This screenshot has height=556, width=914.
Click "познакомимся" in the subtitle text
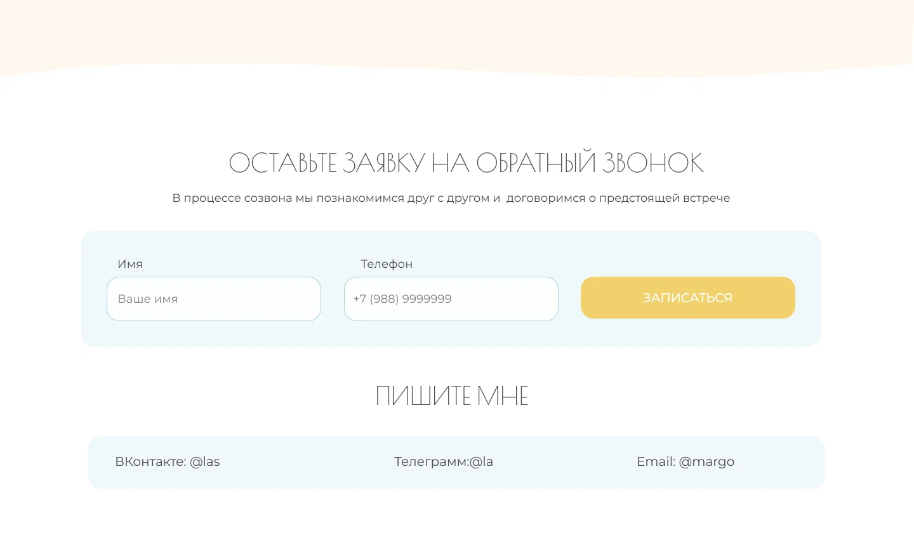point(360,198)
